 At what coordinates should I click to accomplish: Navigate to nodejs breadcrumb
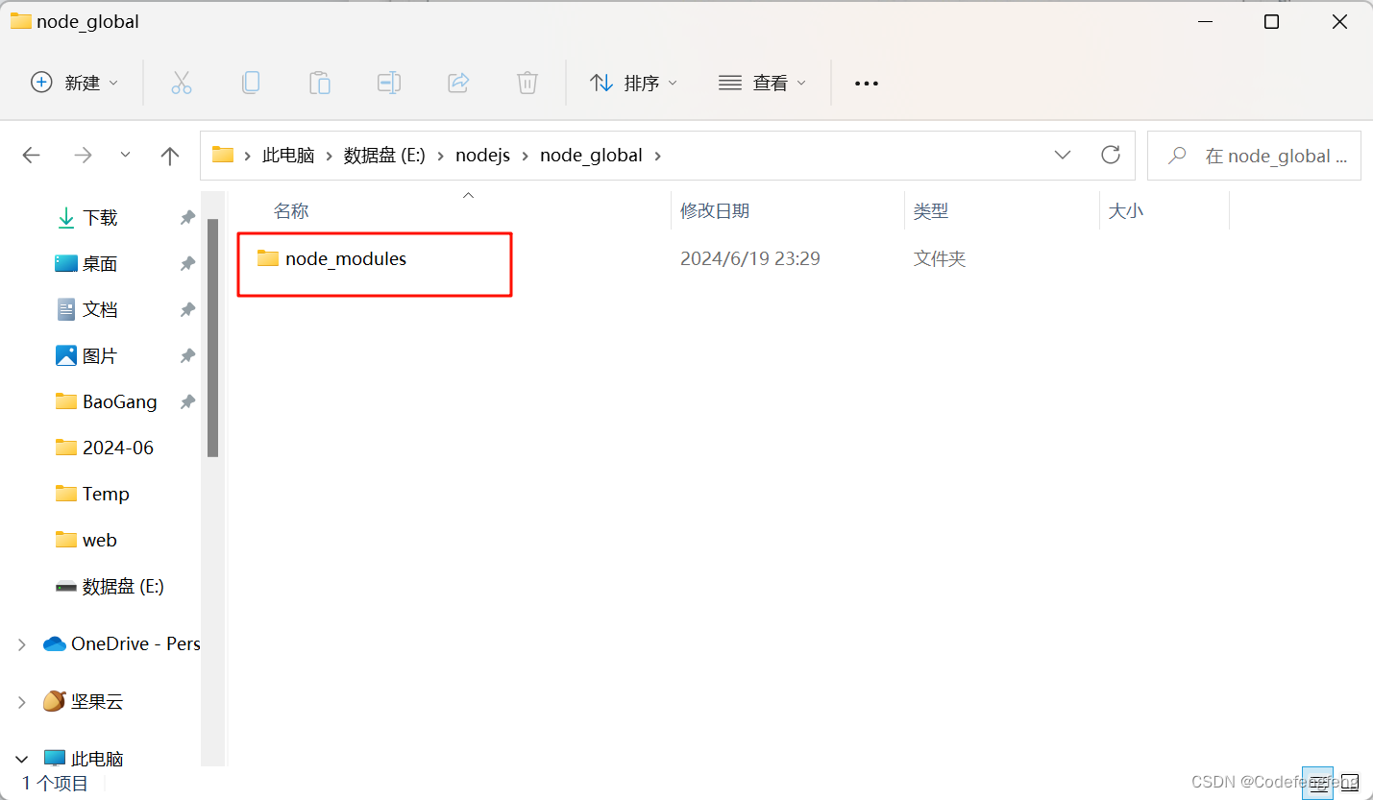pyautogui.click(x=483, y=156)
